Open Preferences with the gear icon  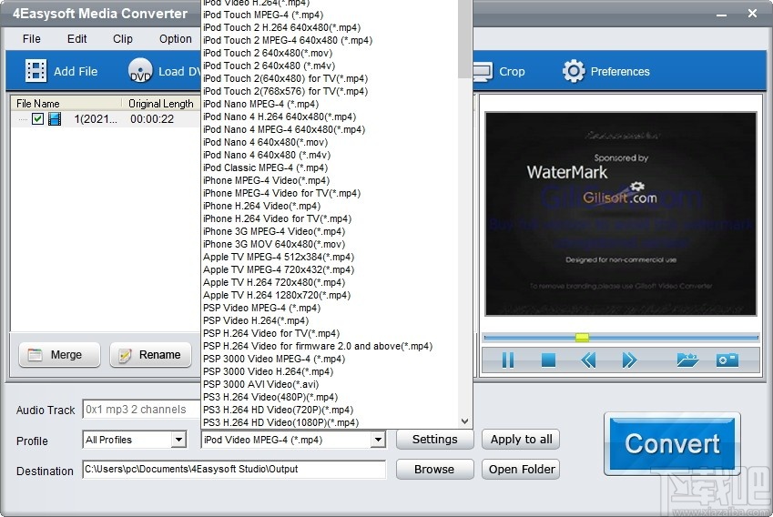(574, 72)
